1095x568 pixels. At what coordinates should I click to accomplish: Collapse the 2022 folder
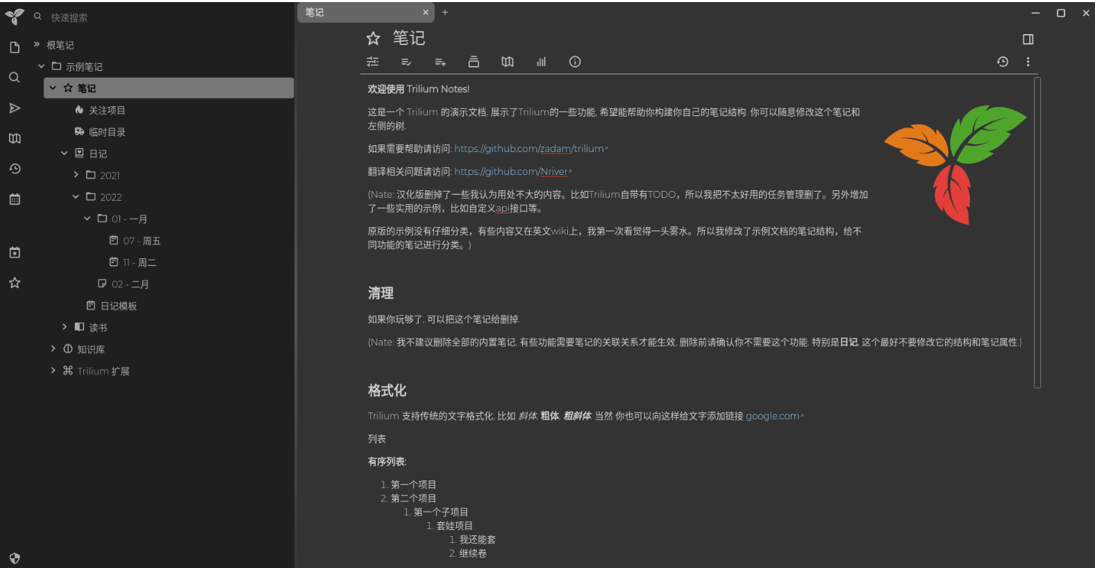[76, 197]
